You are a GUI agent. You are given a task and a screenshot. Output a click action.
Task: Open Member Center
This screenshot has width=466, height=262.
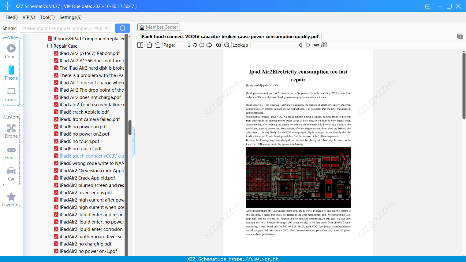(x=158, y=27)
